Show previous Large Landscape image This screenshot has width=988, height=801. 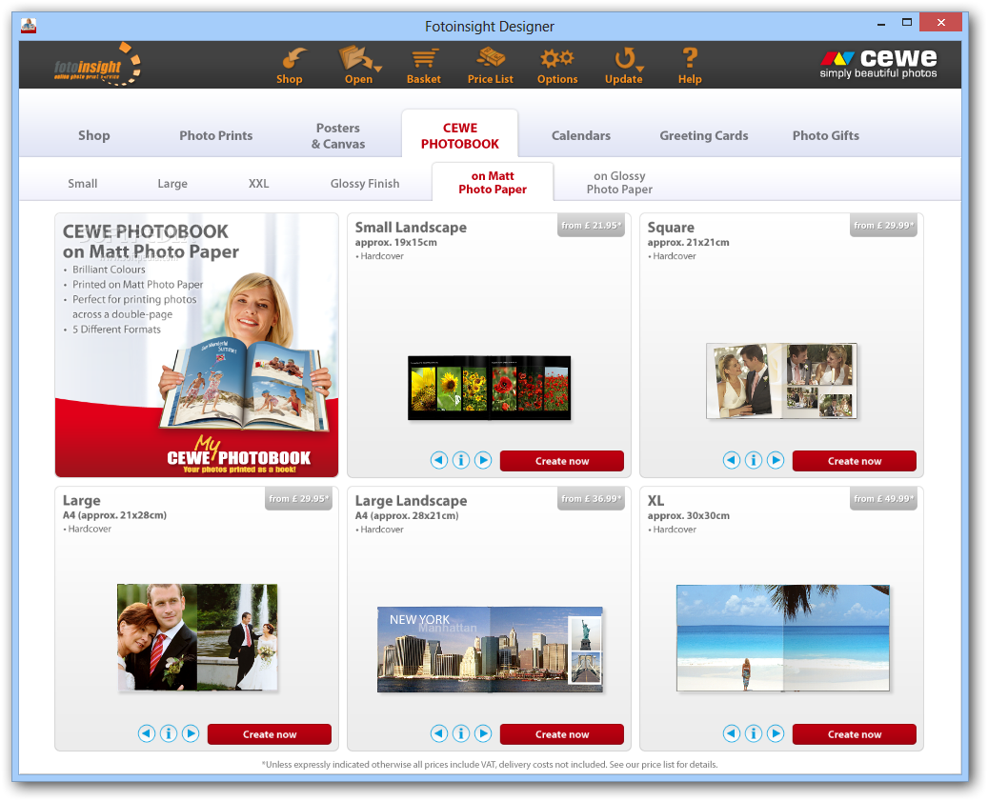(439, 733)
